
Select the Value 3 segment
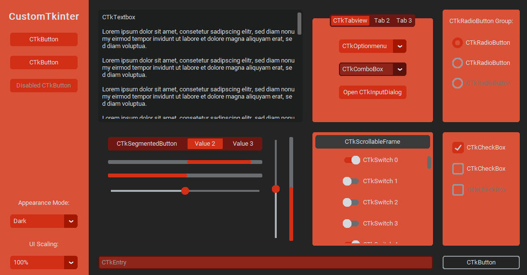click(243, 144)
